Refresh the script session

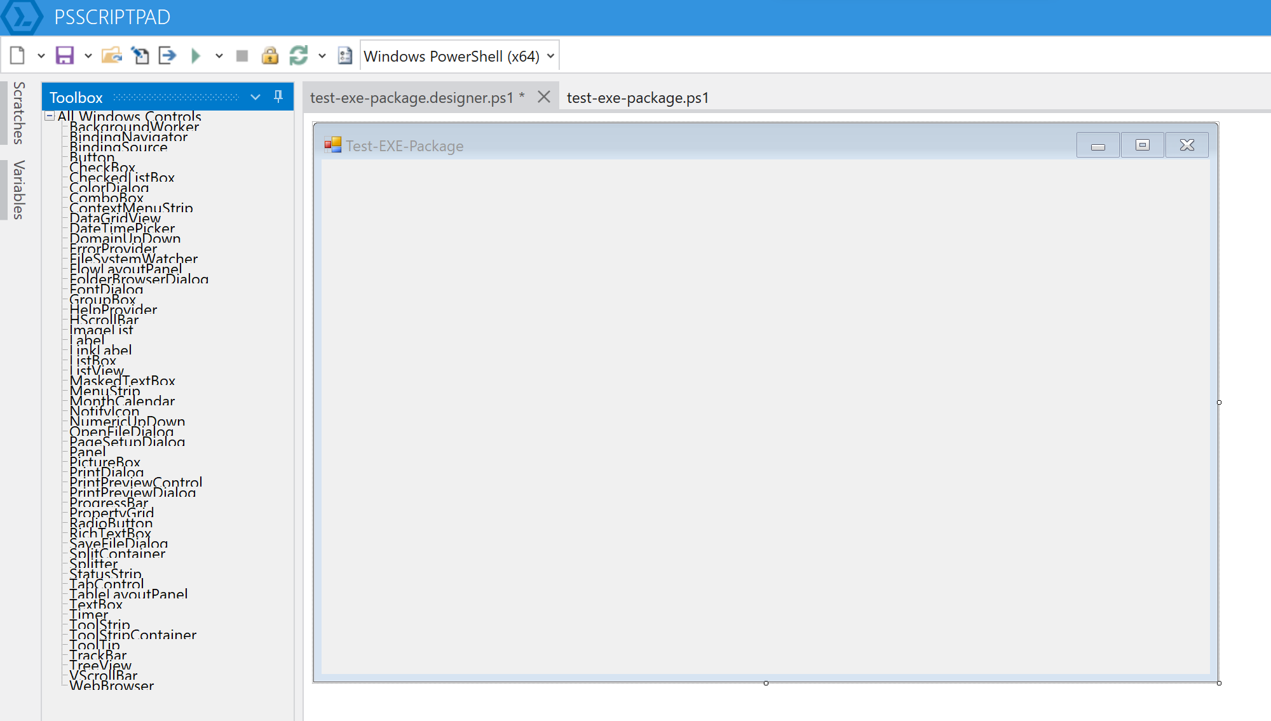coord(299,55)
